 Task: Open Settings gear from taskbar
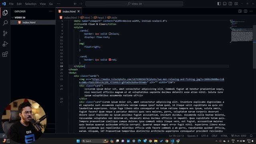pyautogui.click(x=134, y=141)
